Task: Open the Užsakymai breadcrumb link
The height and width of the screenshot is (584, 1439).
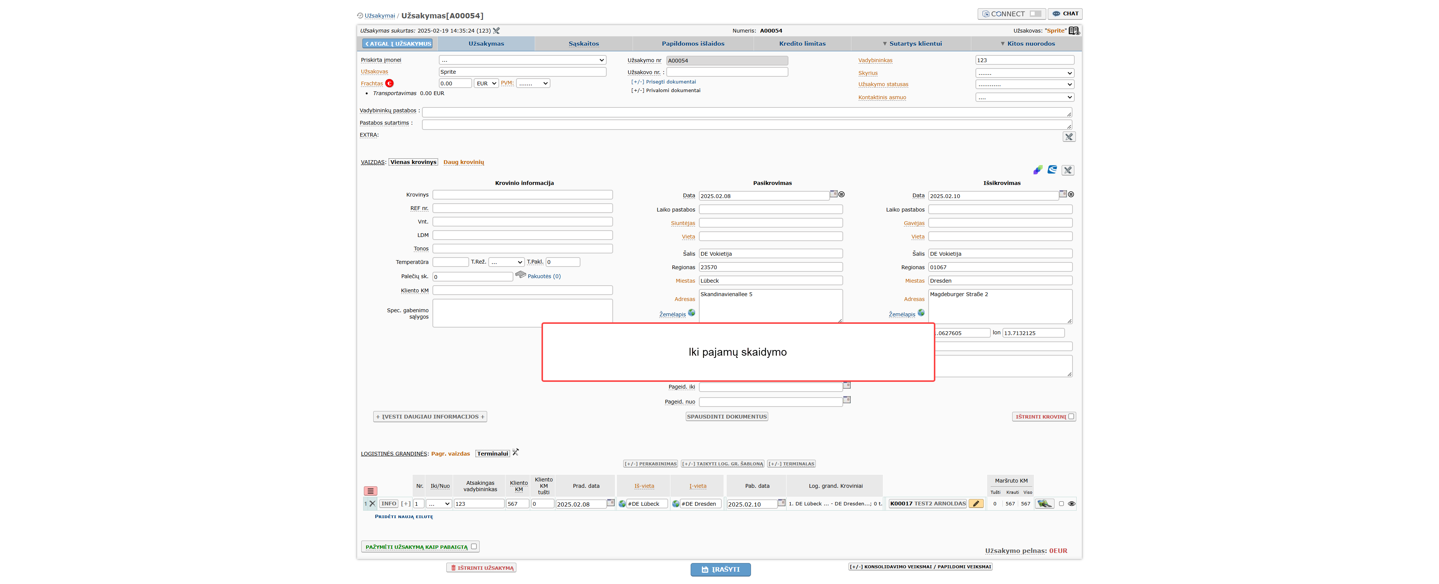Action: click(380, 16)
